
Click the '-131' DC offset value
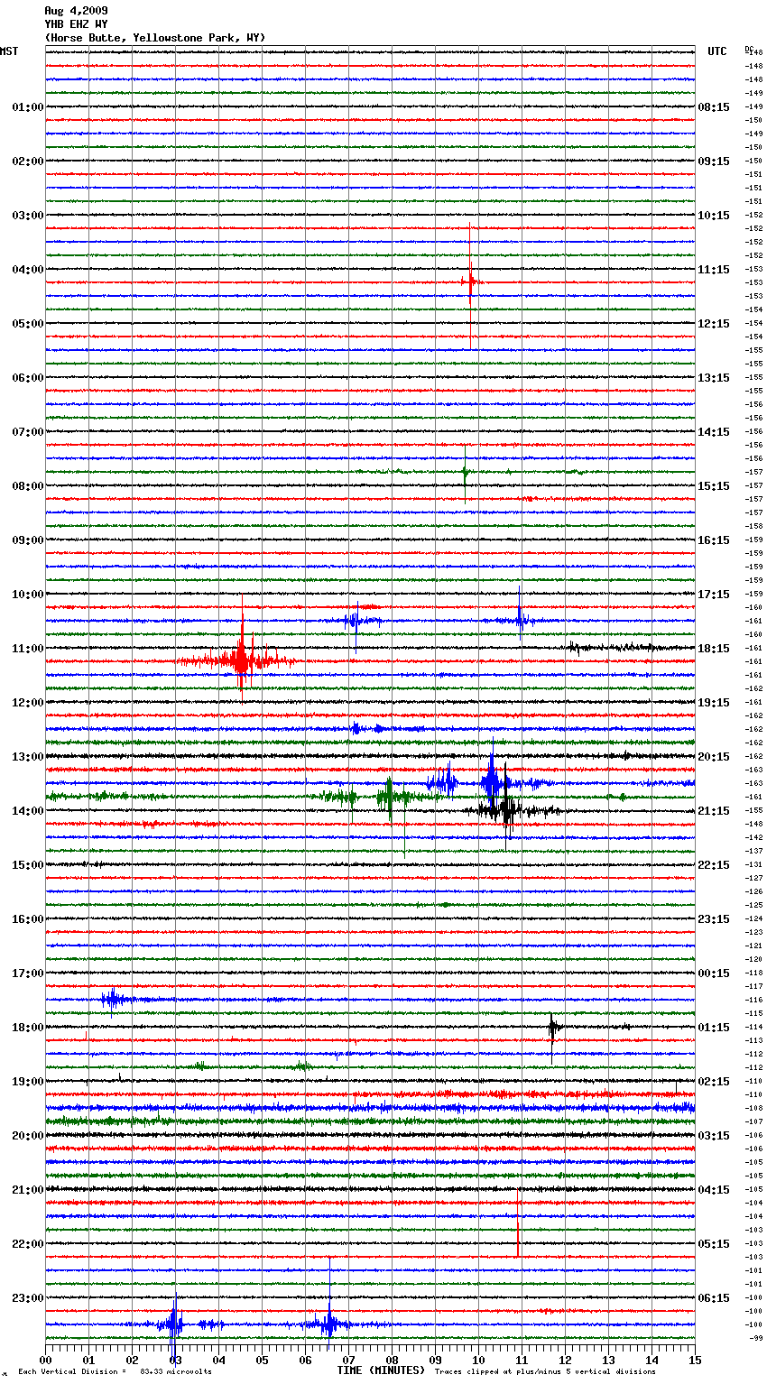[754, 864]
